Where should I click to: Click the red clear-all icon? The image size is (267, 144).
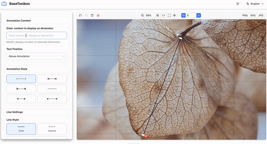coord(98,15)
